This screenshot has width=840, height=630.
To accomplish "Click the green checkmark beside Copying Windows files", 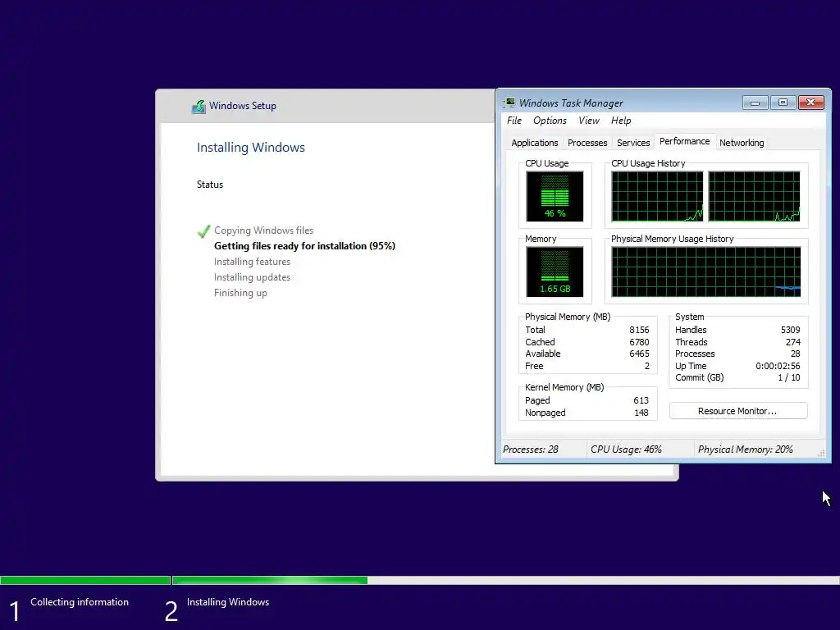I will [203, 231].
